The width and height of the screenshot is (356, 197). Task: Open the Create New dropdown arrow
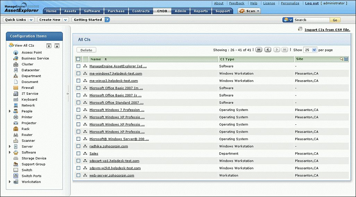[x=65, y=20]
